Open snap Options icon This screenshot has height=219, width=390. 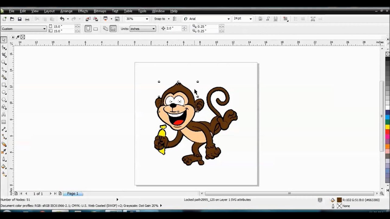[175, 19]
